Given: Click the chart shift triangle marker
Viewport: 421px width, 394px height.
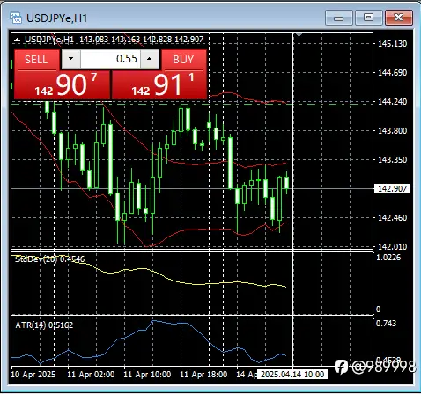Looking at the screenshot, I should coord(299,35).
